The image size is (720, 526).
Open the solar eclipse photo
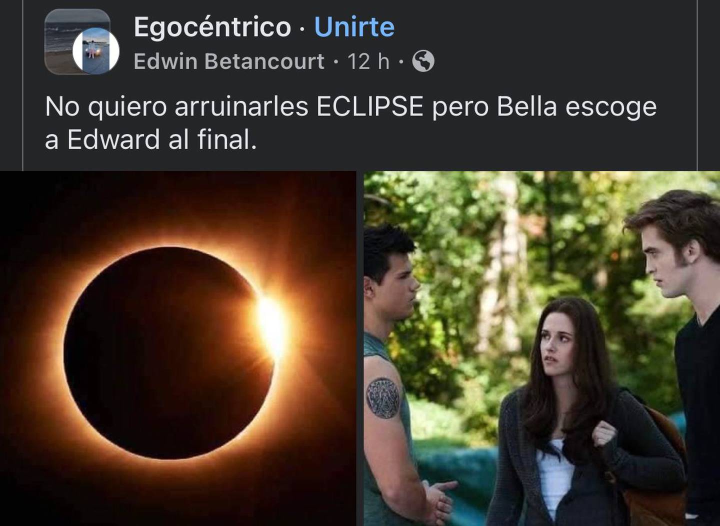178,348
